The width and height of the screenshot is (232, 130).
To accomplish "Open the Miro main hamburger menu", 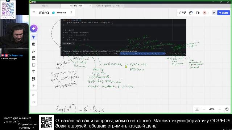I will (x=34, y=13).
